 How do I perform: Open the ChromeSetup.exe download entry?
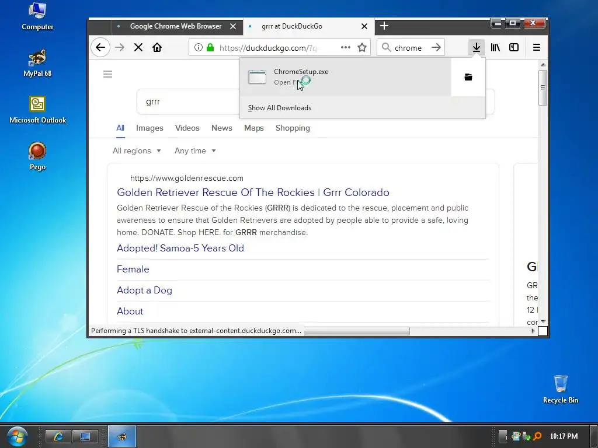[x=346, y=78]
